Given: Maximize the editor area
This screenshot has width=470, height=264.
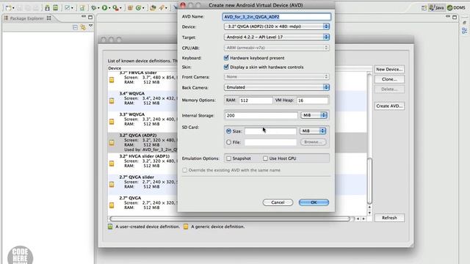Looking at the screenshot, I should tap(455, 17).
